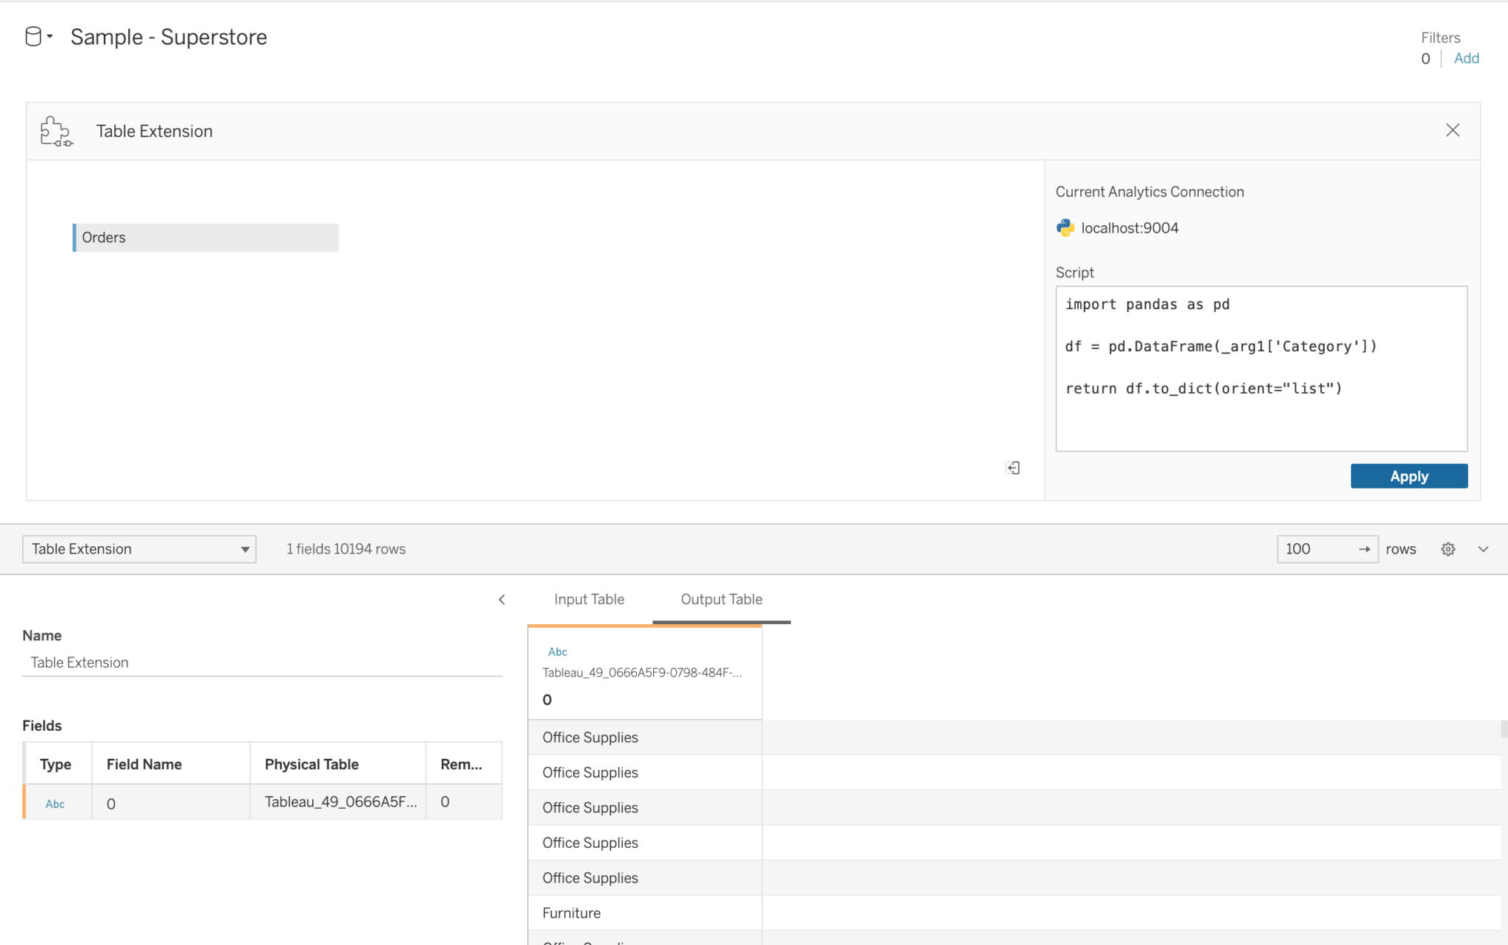Click the Table Extension puzzle piece icon
The width and height of the screenshot is (1508, 945).
[x=56, y=131]
